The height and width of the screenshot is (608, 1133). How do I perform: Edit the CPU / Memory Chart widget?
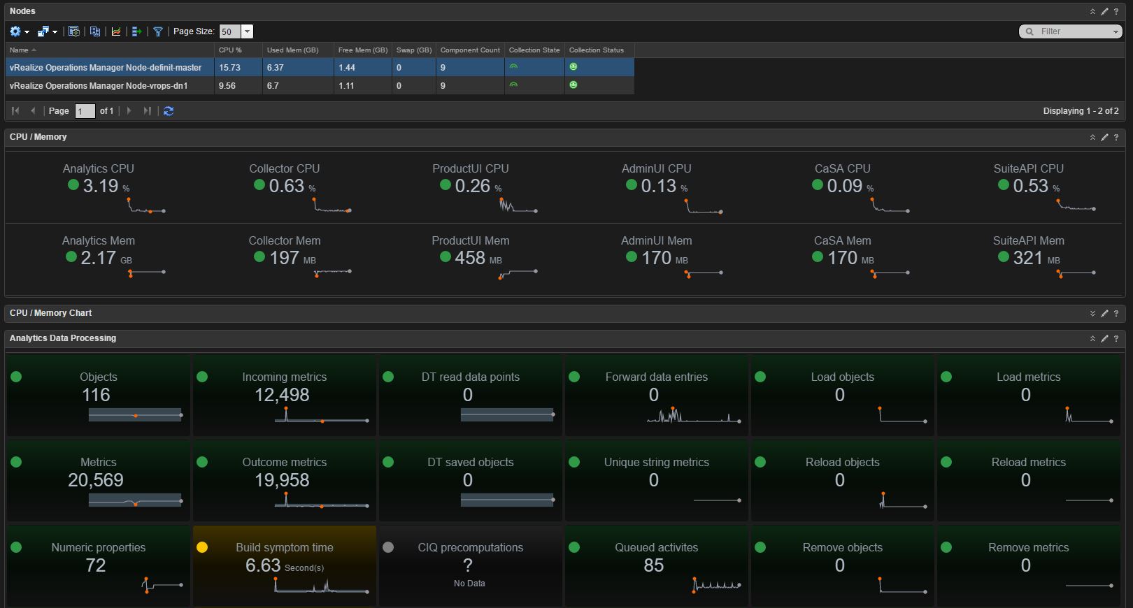tap(1104, 313)
